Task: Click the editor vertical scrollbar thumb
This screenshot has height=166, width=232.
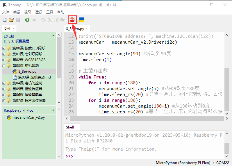Action: tap(226, 89)
